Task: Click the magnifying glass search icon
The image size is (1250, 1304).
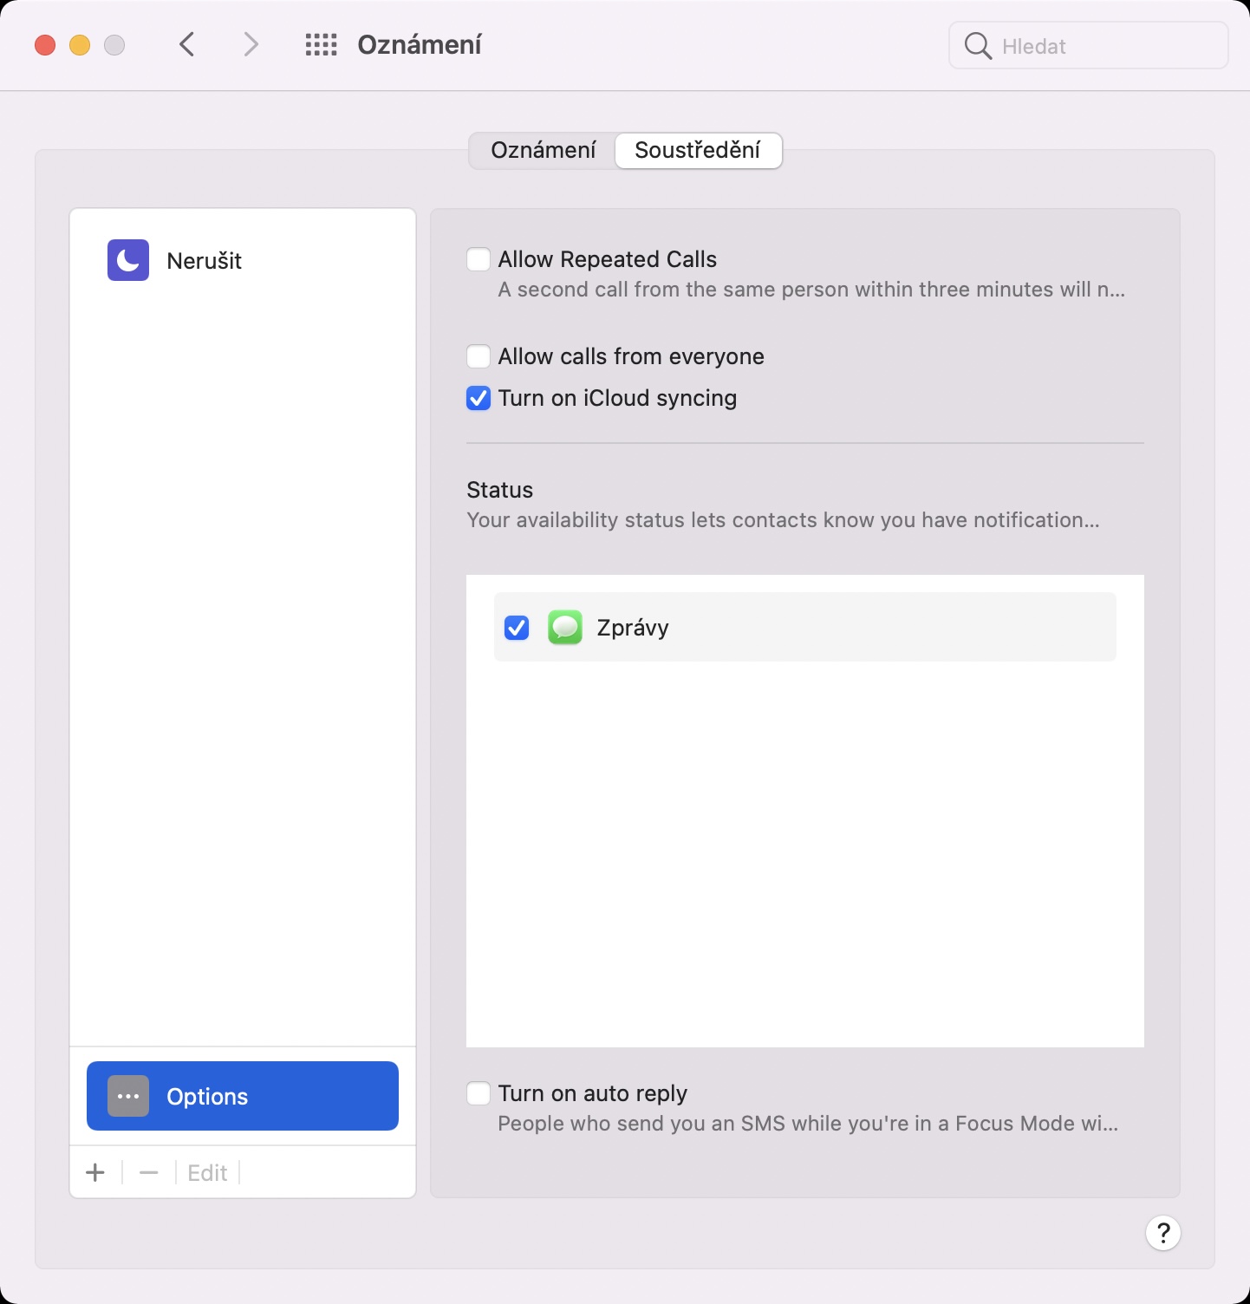Action: click(x=978, y=46)
